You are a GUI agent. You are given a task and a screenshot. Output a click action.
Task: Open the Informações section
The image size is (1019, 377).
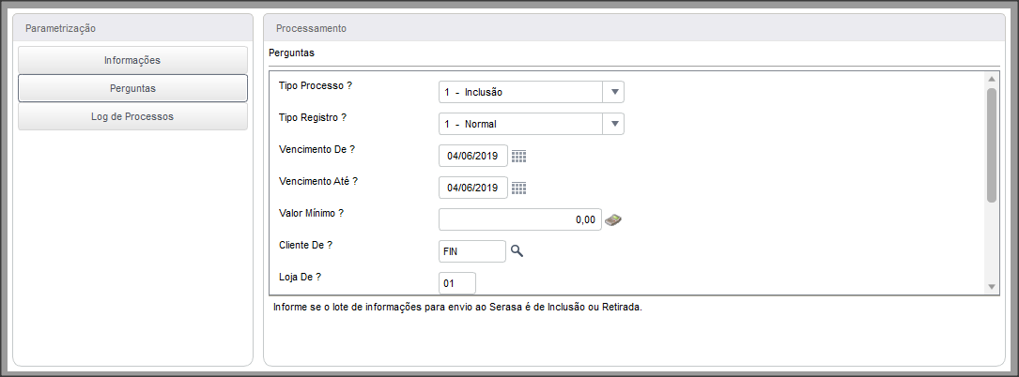tap(132, 60)
